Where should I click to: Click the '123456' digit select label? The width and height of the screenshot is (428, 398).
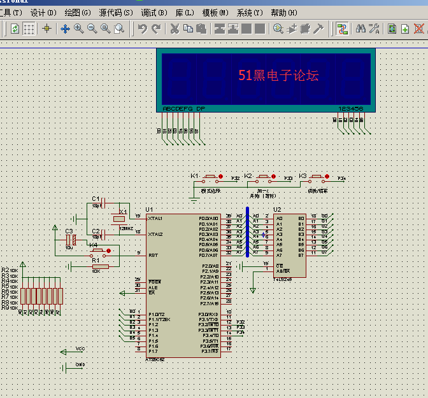(x=351, y=109)
